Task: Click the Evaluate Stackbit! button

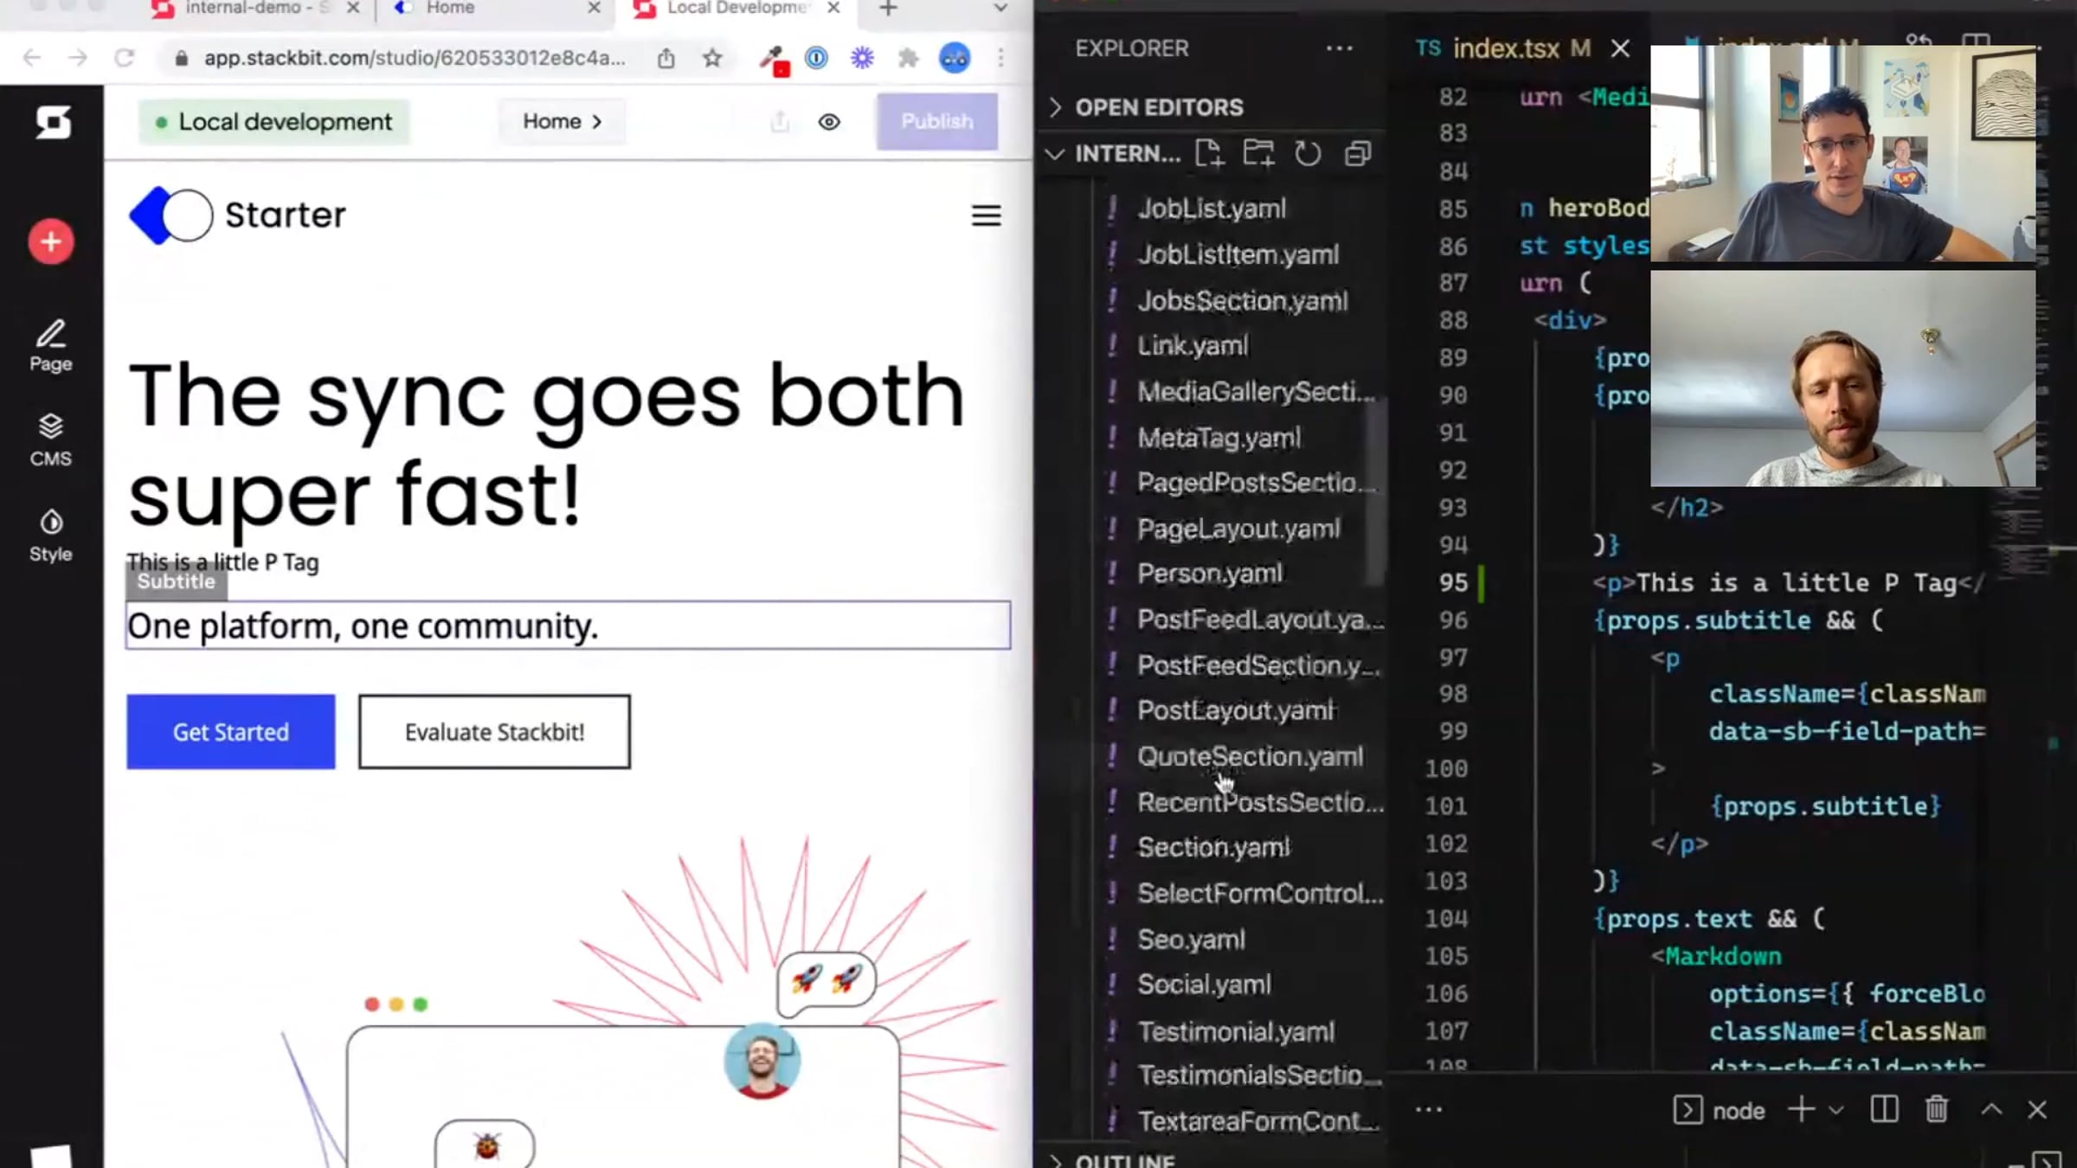Action: [495, 732]
